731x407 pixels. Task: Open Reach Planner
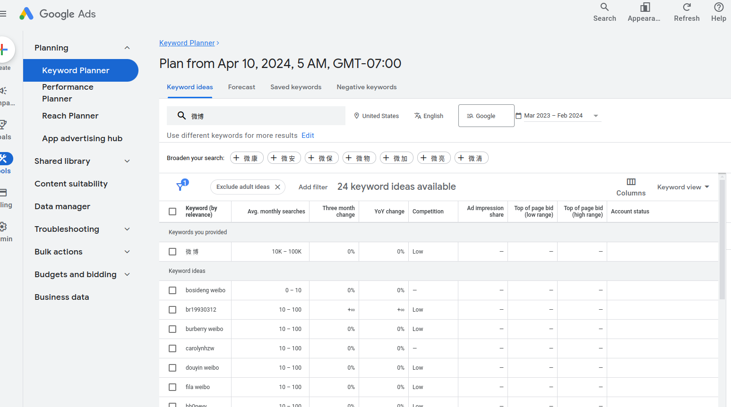click(x=70, y=116)
